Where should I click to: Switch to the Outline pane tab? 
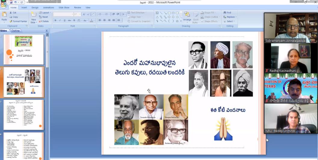(x=15, y=31)
